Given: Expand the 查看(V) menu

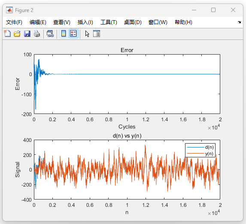Looking at the screenshot, I should pos(62,22).
